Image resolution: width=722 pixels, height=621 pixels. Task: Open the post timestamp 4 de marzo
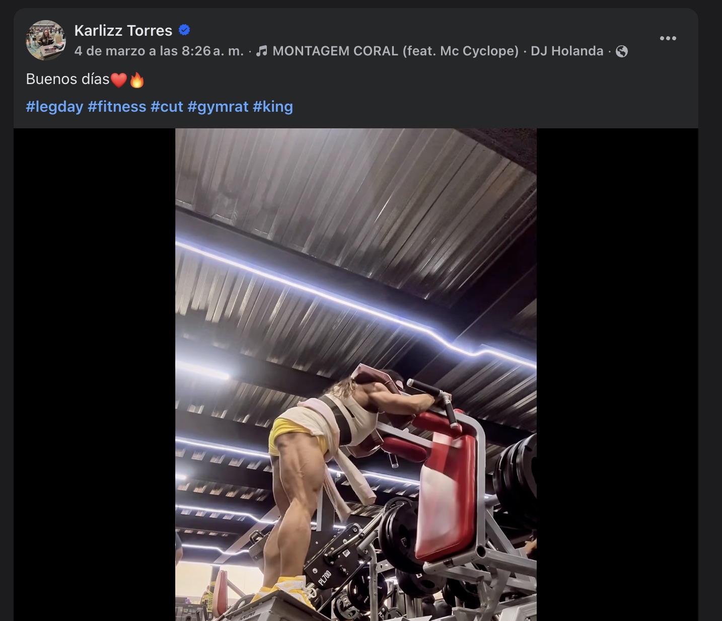[x=159, y=51]
